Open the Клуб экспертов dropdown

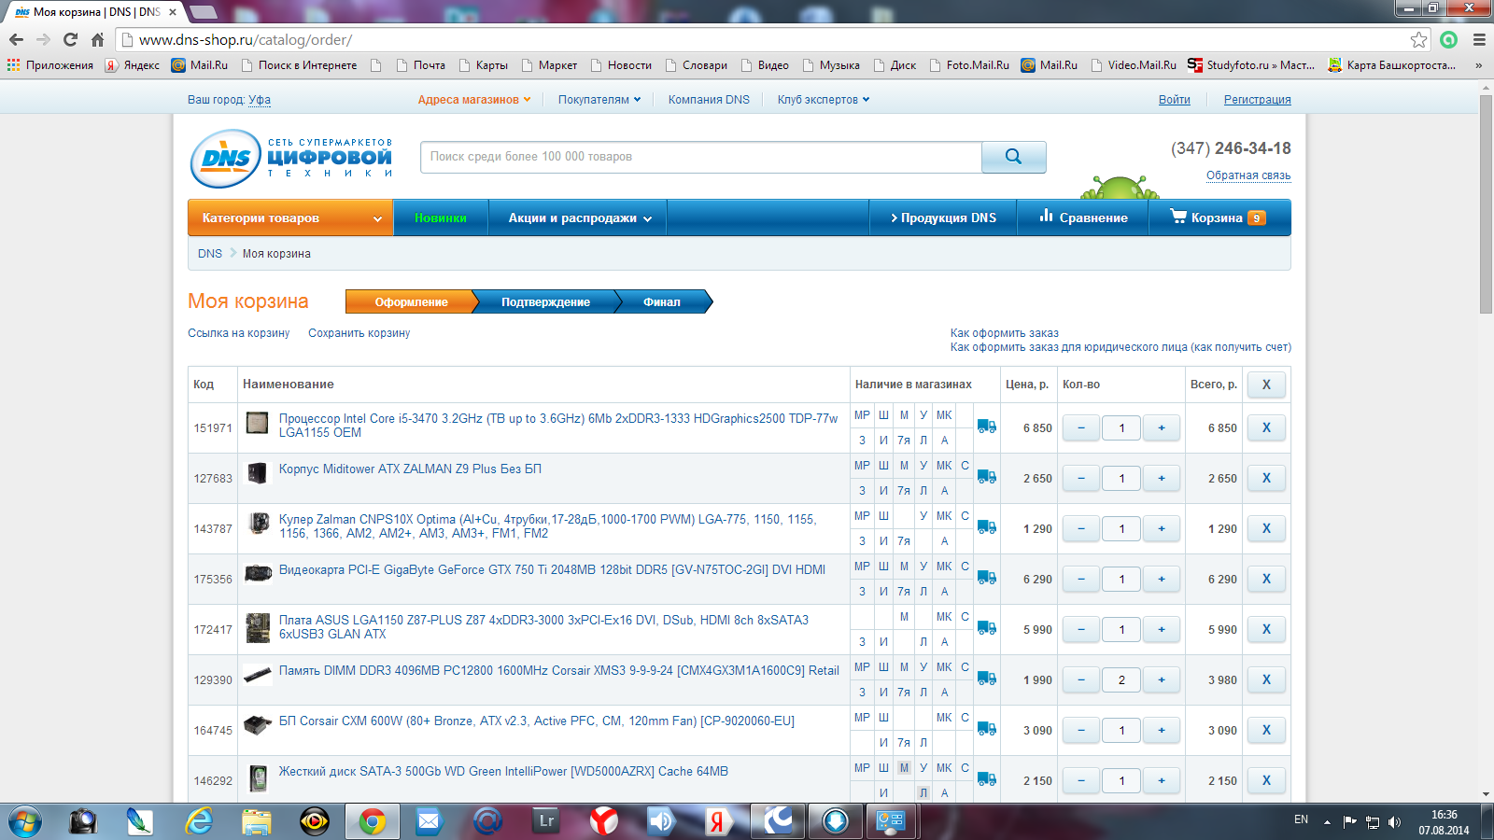point(824,100)
